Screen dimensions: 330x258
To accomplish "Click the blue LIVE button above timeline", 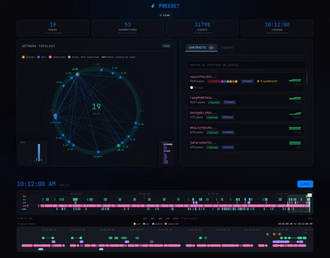I will [305, 184].
